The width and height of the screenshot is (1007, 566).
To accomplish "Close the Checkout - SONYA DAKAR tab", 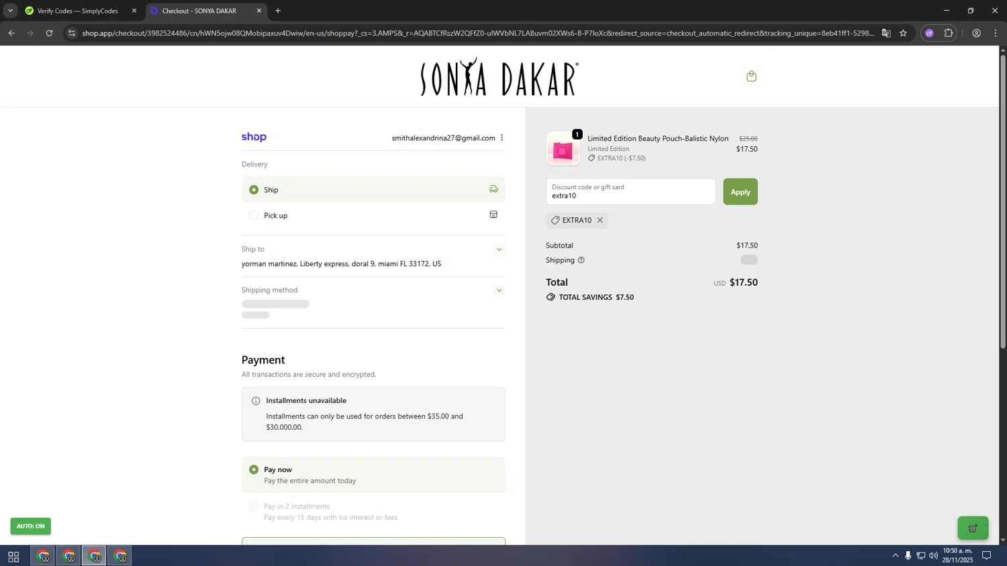I will point(259,11).
